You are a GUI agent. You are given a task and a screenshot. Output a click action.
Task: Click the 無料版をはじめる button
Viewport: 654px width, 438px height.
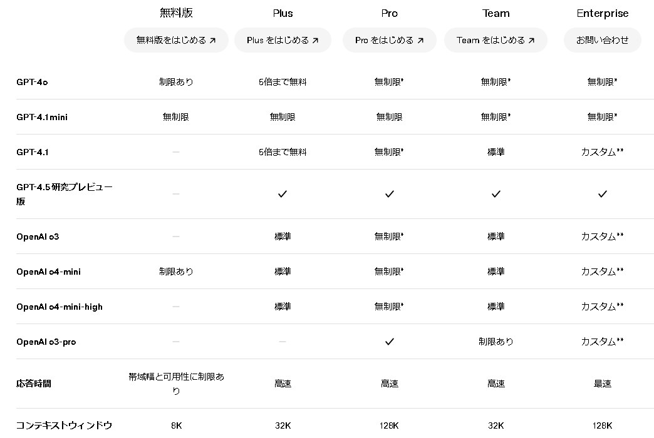[x=176, y=40]
